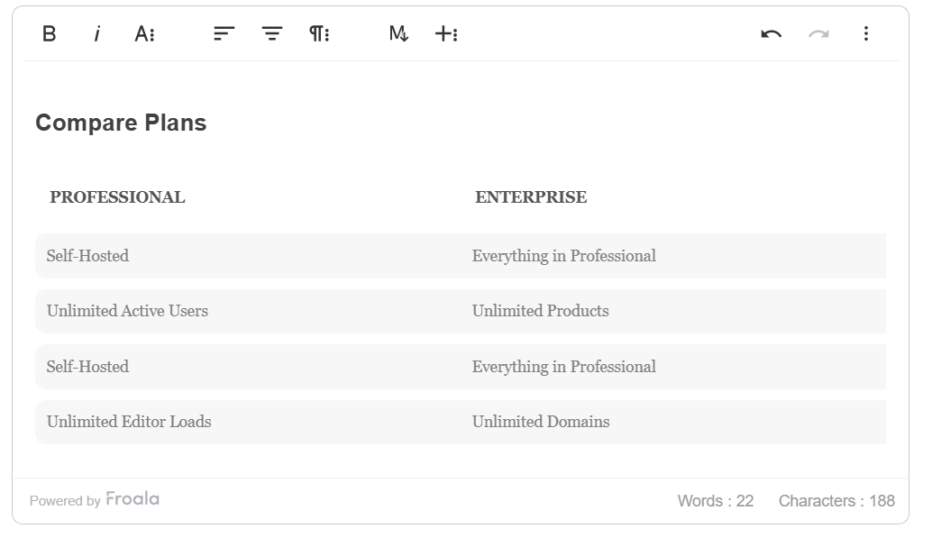Image resolution: width=932 pixels, height=538 pixels.
Task: Click the Unlimited Domains cell
Action: point(541,422)
